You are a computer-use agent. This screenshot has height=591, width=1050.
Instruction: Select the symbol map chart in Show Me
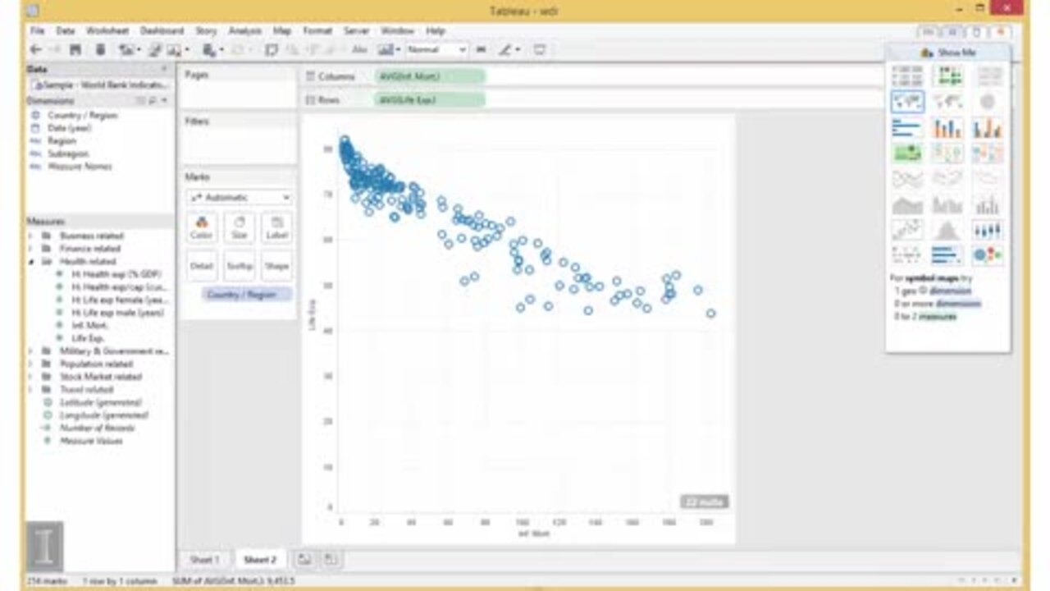907,102
